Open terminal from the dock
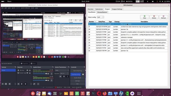 click(94, 93)
